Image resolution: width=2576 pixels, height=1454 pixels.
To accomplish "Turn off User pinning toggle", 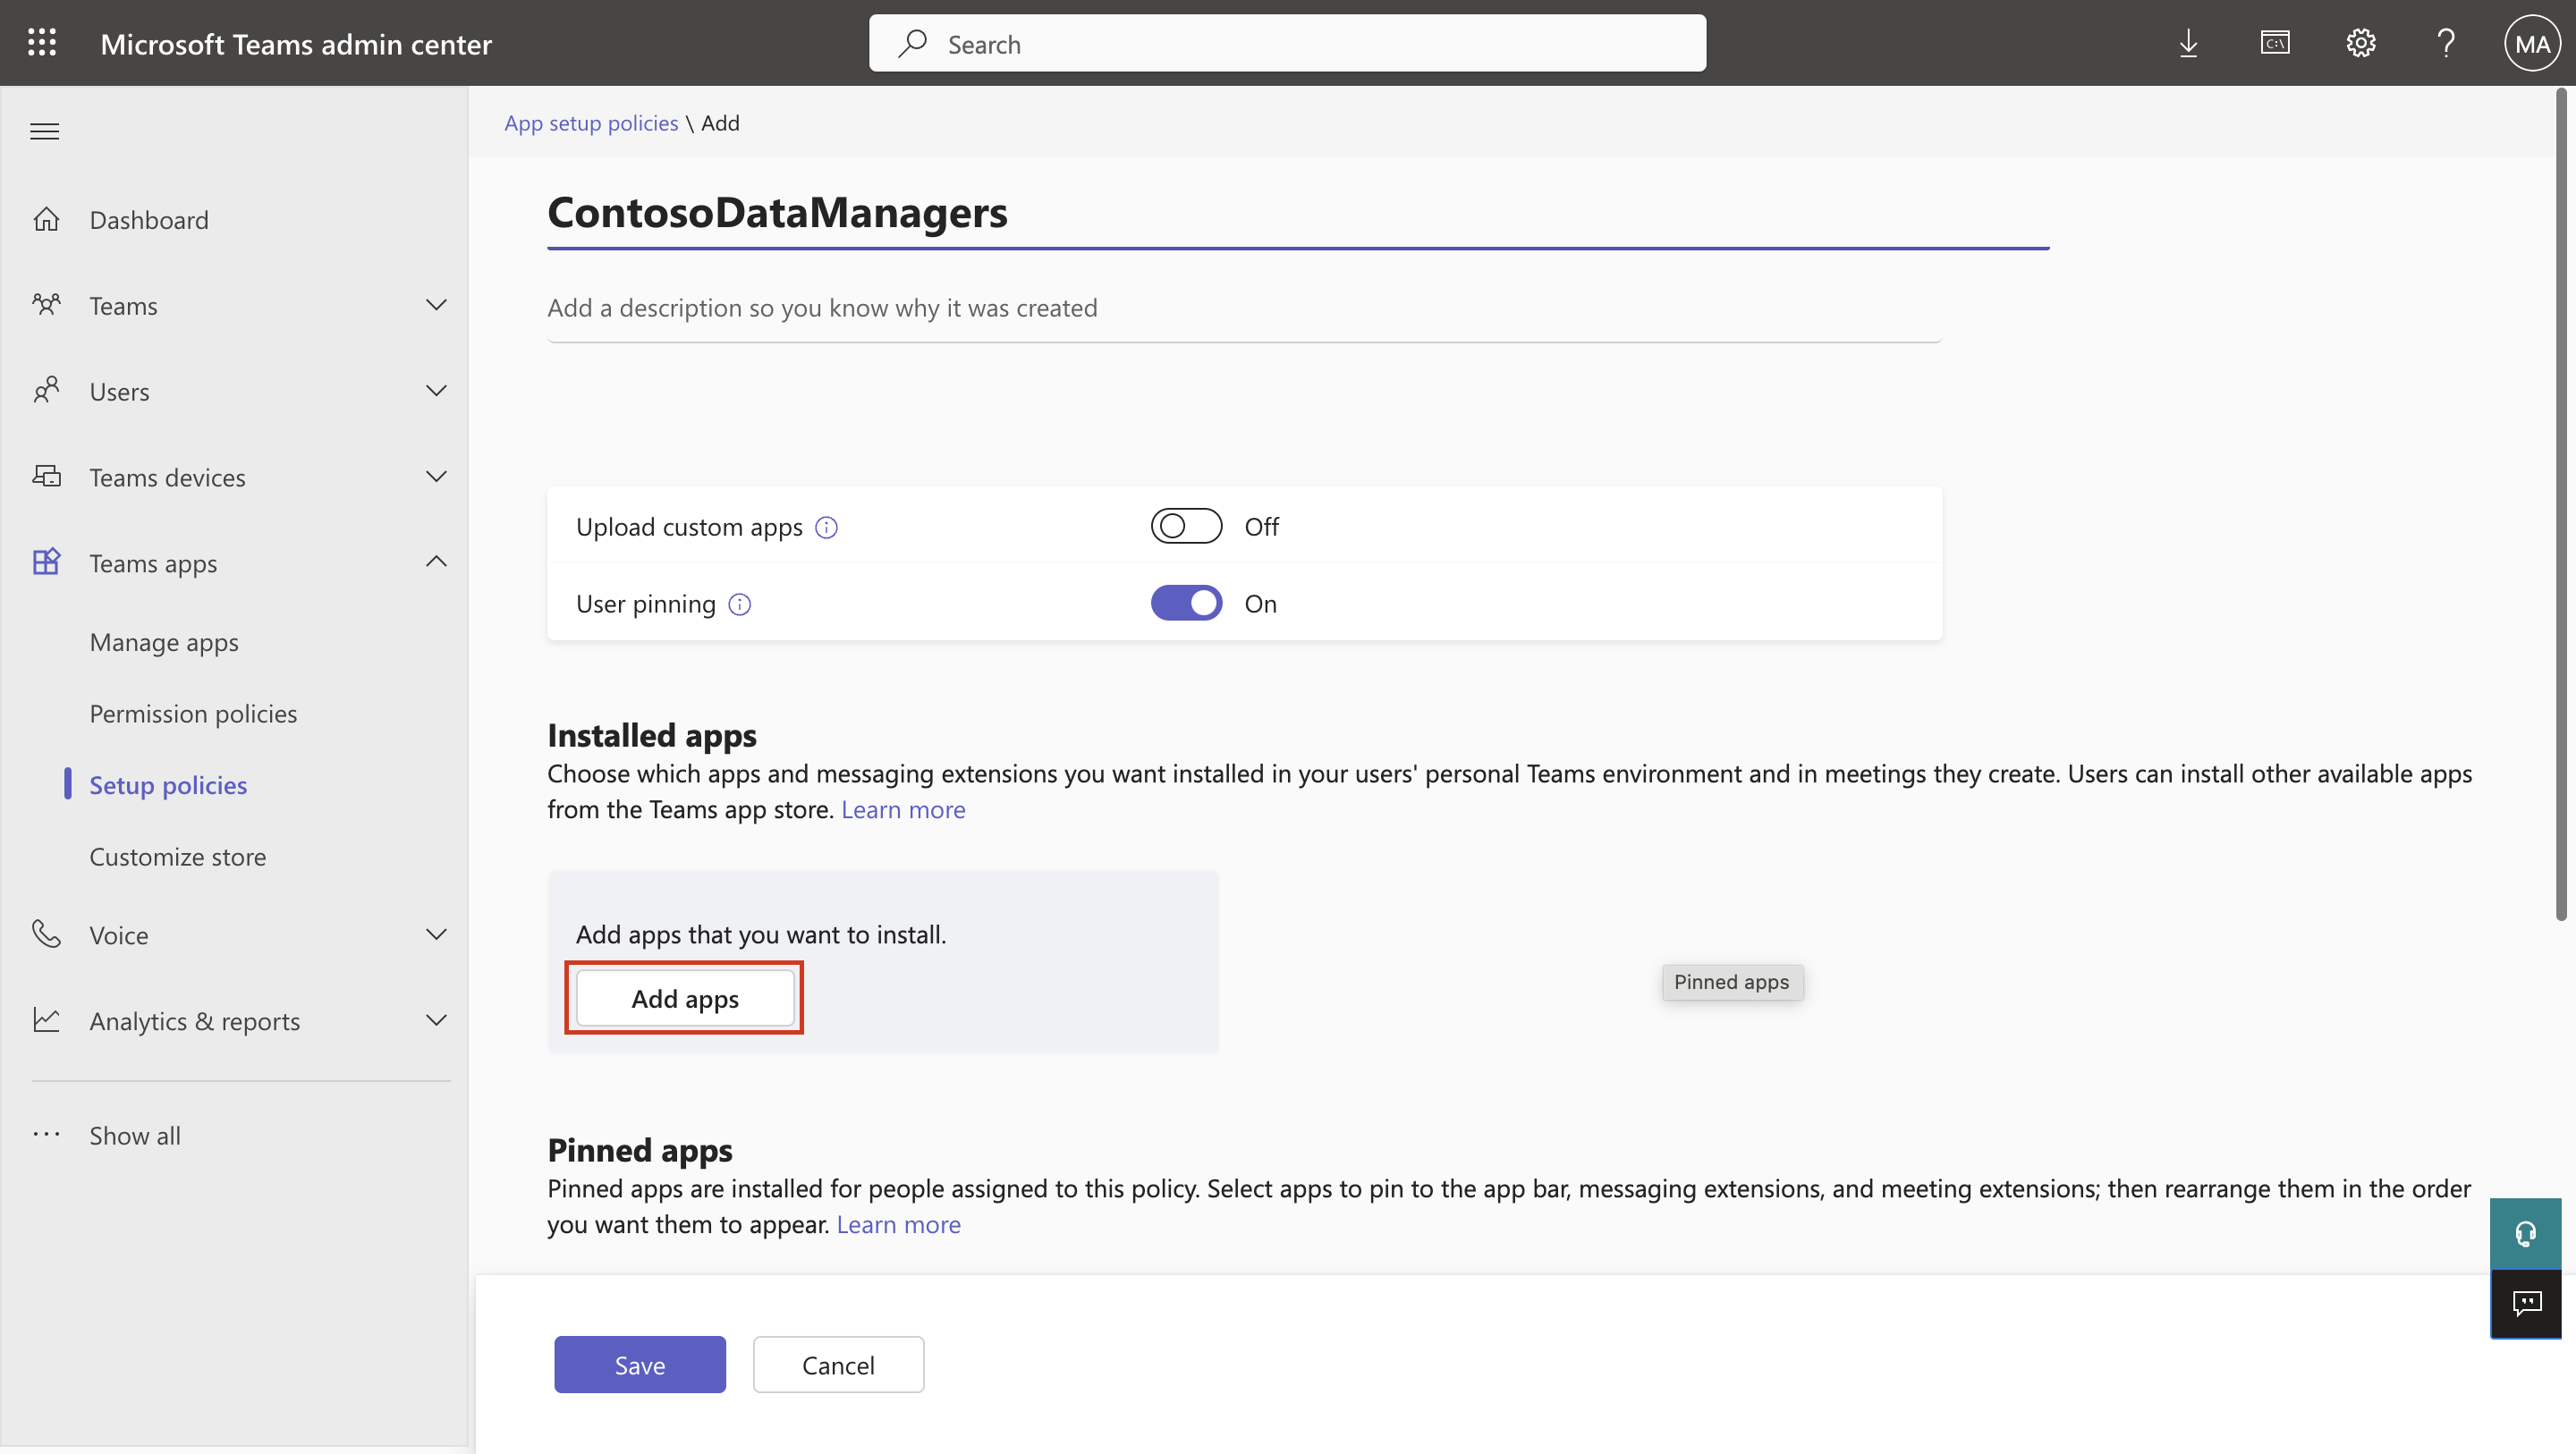I will 1186,603.
